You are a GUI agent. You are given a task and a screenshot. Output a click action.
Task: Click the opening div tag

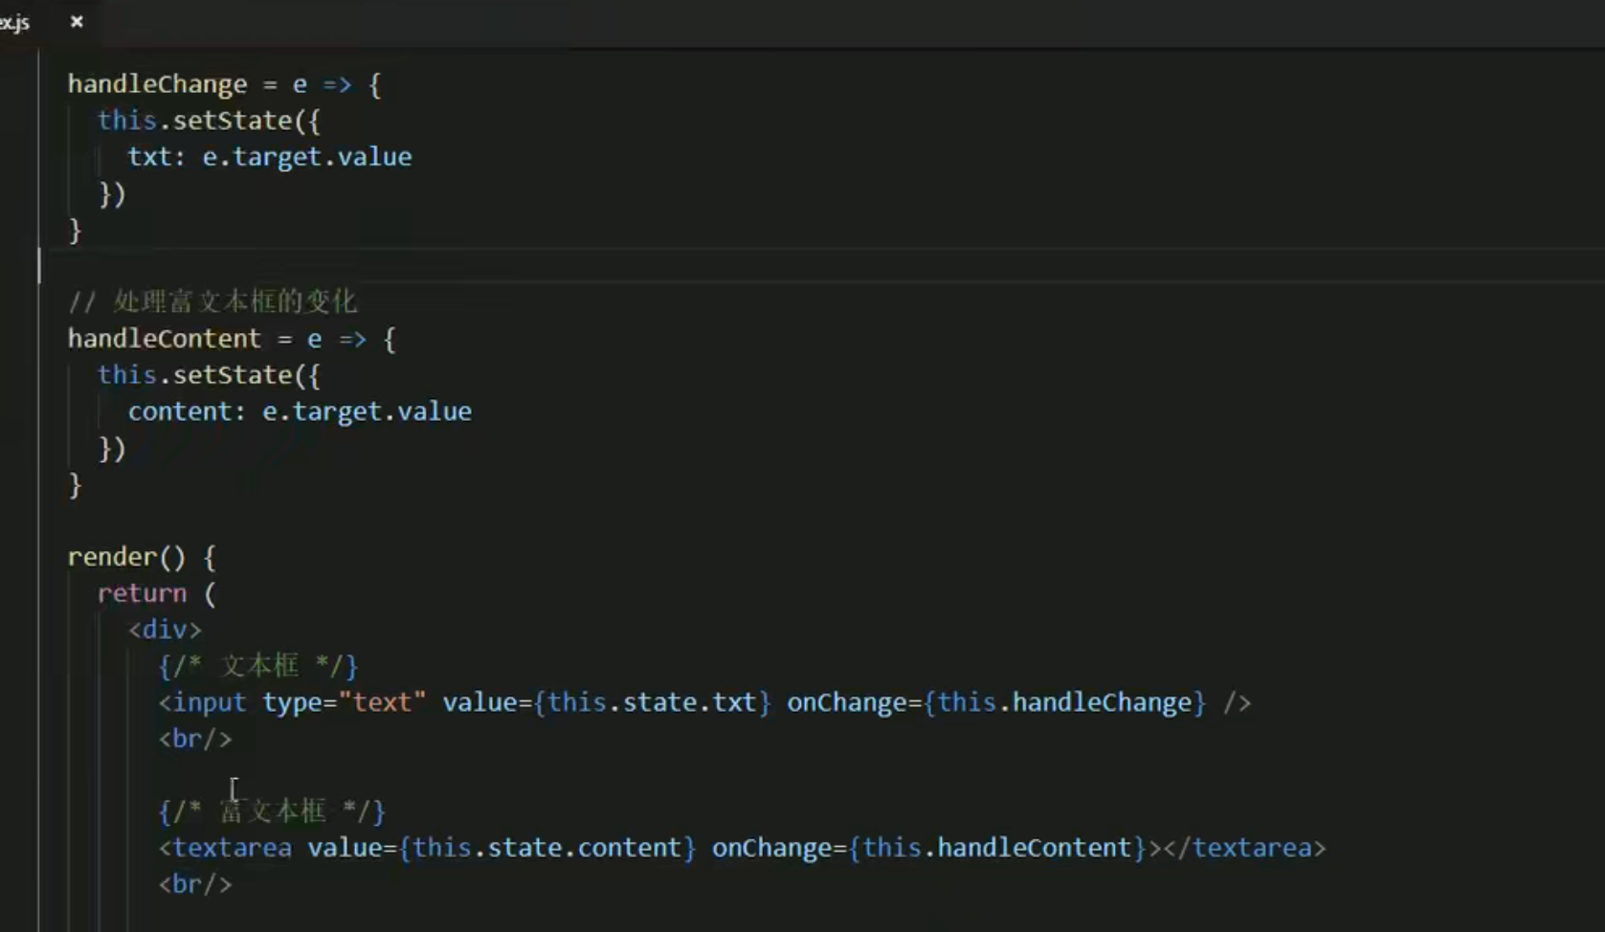[x=165, y=630]
